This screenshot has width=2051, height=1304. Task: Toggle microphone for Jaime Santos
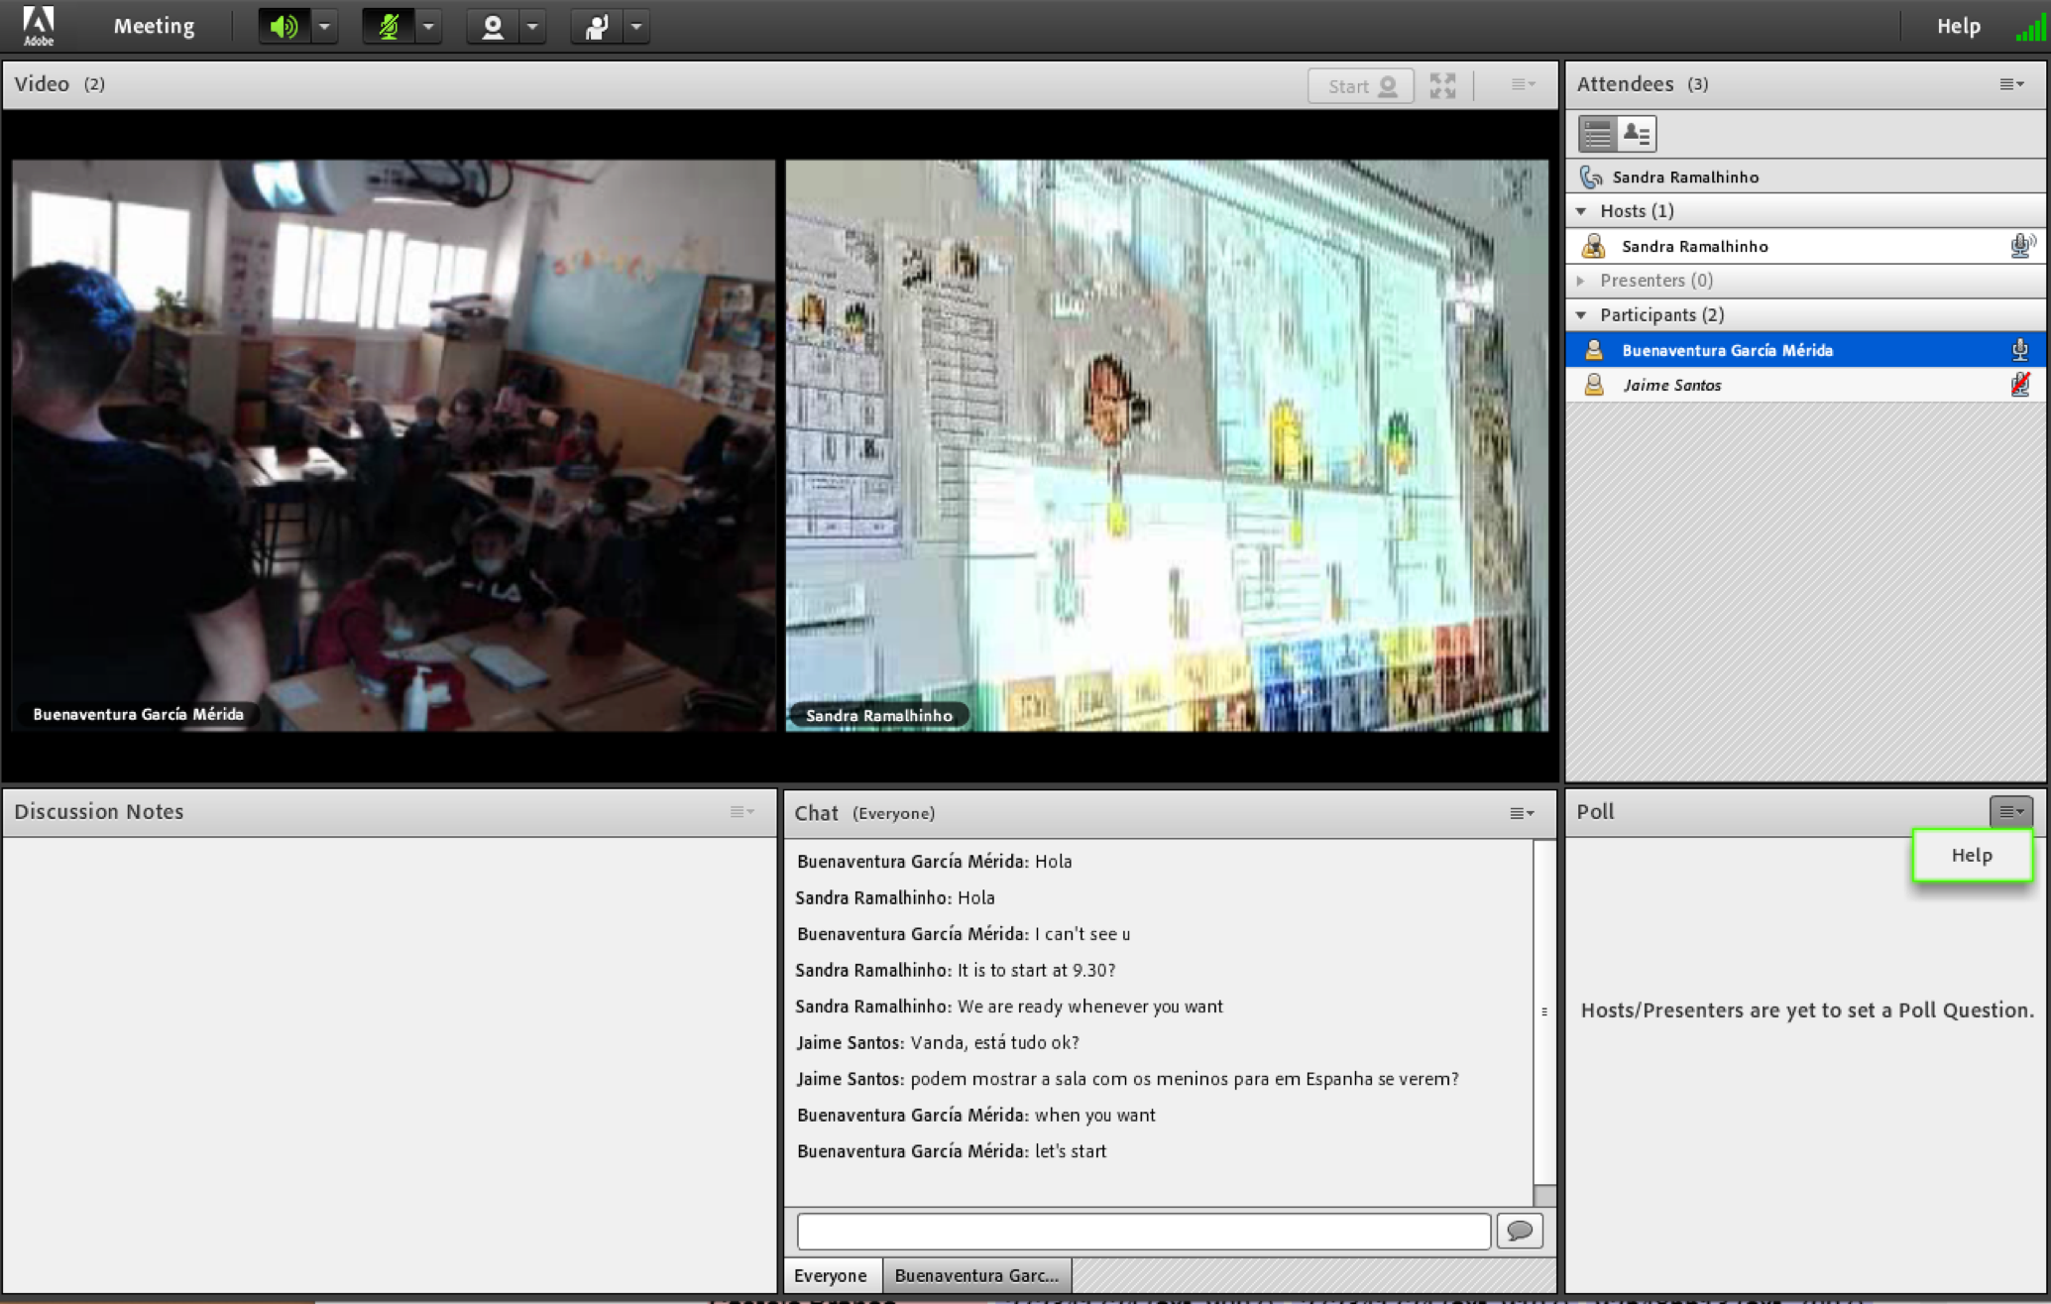pyautogui.click(x=2019, y=385)
